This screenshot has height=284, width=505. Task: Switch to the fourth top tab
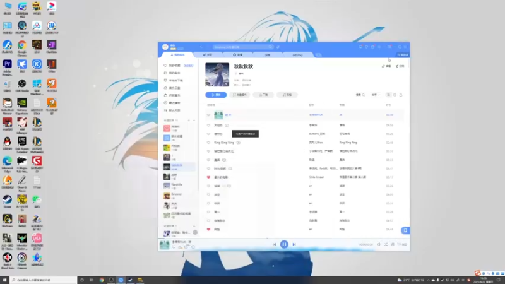(x=268, y=55)
